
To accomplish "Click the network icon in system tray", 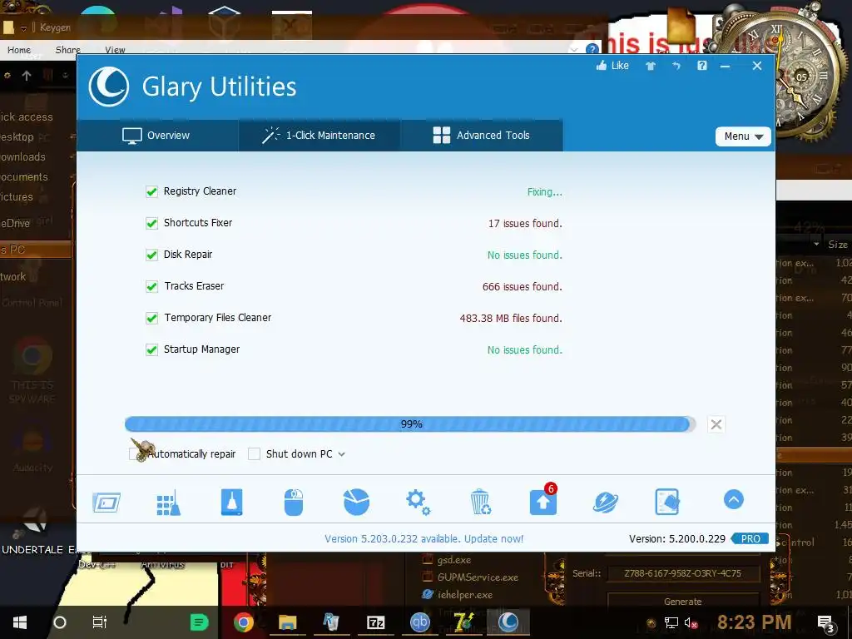I will (671, 623).
